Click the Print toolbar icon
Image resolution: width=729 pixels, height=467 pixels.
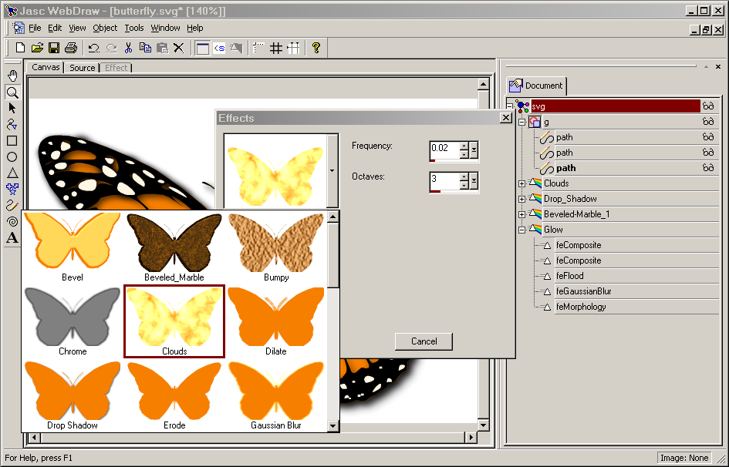(x=71, y=48)
